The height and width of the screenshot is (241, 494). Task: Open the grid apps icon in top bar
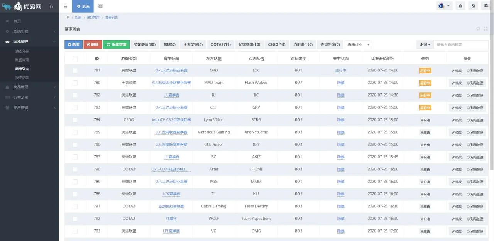coord(100,6)
